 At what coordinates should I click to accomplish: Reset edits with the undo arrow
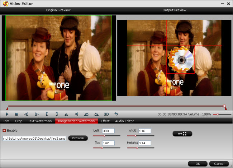pos(116,114)
